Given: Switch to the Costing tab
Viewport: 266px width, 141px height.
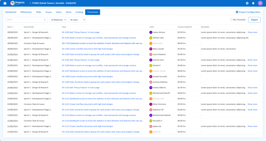Looking at the screenshot, I should click(79, 12).
